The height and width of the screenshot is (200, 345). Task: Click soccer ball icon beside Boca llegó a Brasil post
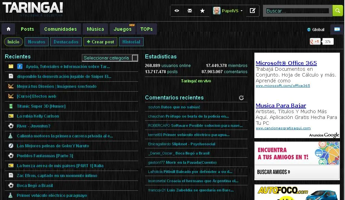pyautogui.click(x=11, y=185)
